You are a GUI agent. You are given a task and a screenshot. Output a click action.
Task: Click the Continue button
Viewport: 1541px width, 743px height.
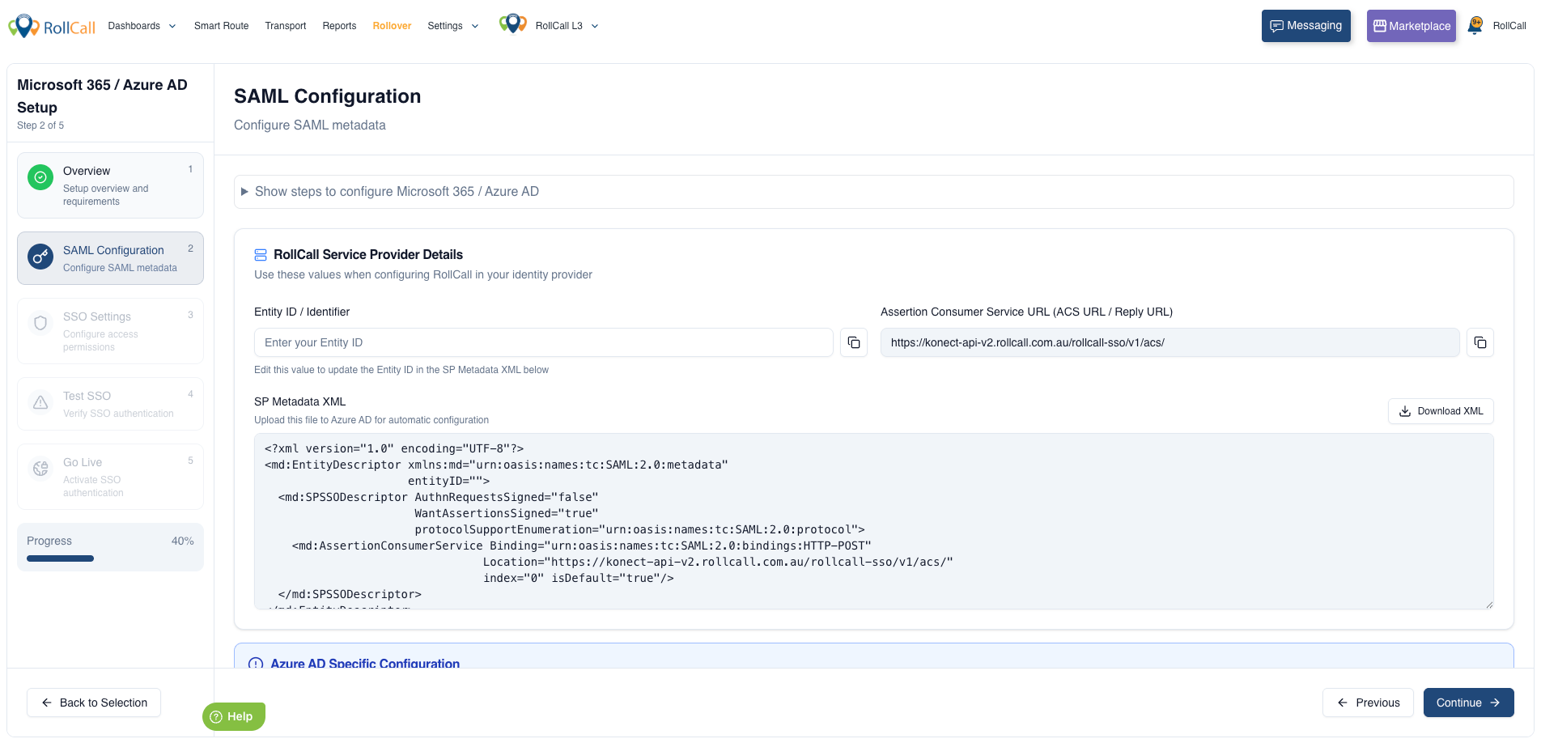pos(1468,703)
